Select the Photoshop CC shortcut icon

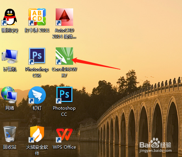pos(64,95)
